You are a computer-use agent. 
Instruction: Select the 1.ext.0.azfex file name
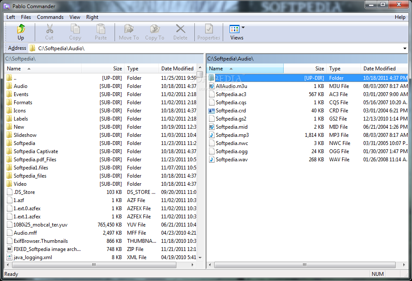coord(27,208)
